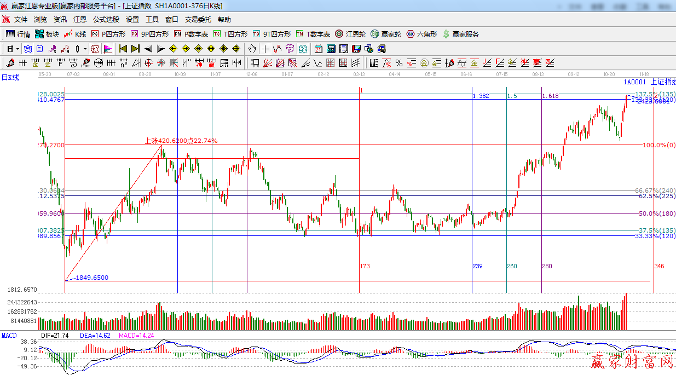This screenshot has width=676, height=375.
Task: Click the floppy disk save icon
Action: click(356, 49)
